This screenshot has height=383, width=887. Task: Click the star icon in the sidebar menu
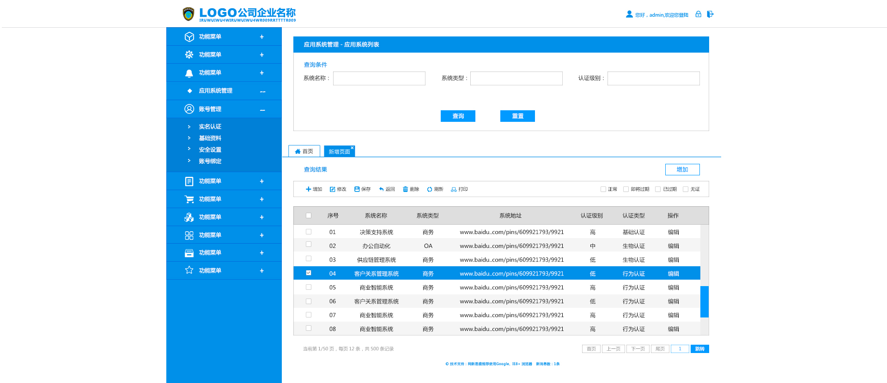[189, 270]
